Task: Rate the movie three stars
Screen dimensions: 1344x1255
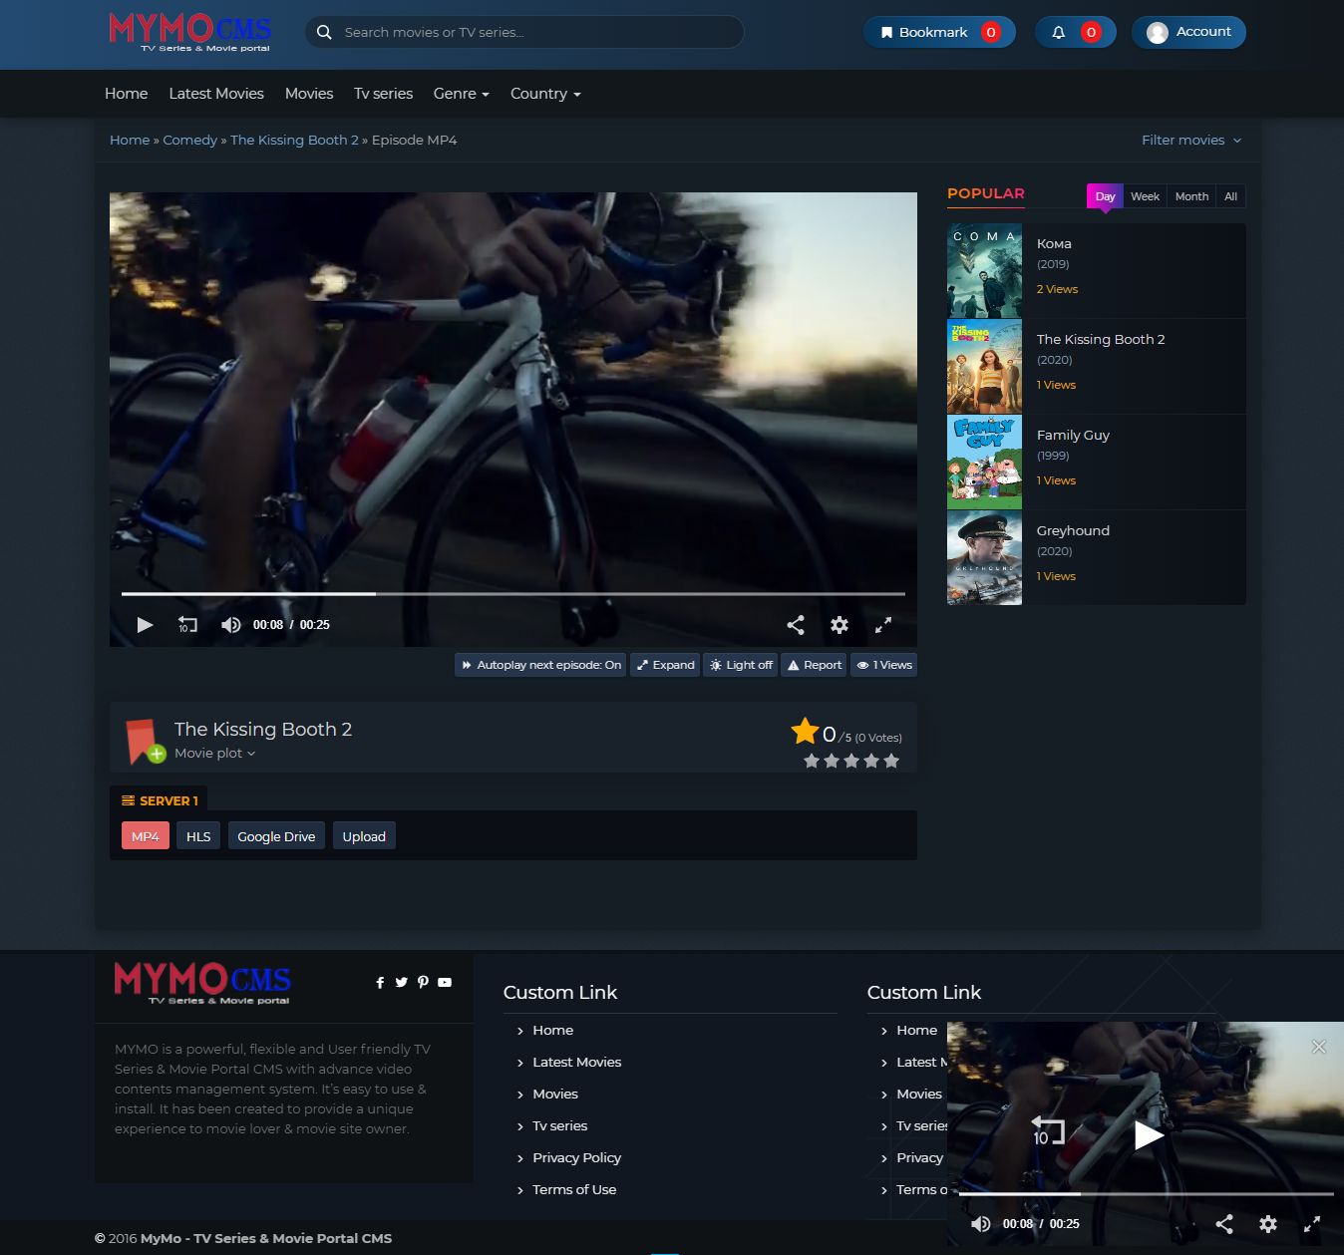Action: (851, 761)
